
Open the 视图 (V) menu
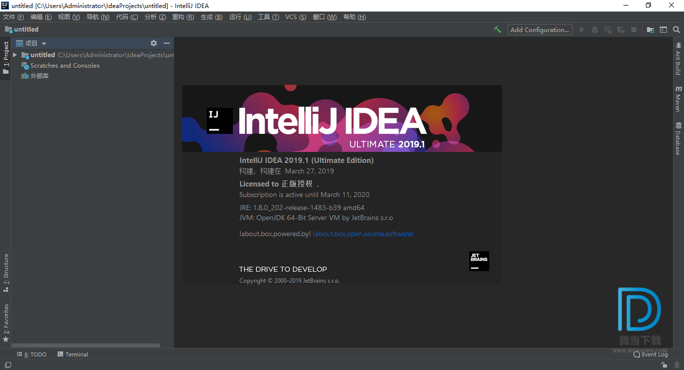tap(69, 17)
